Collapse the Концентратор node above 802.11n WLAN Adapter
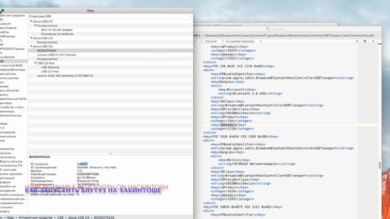Viewport: 390px width, 219px height. click(35, 26)
